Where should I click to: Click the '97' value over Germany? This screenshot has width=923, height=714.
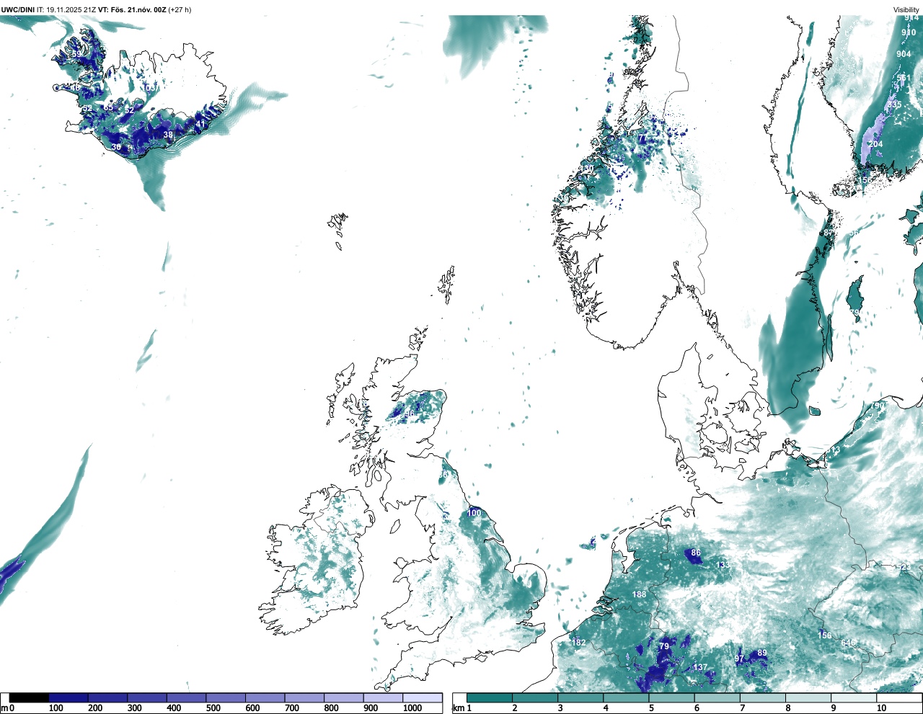tap(739, 659)
